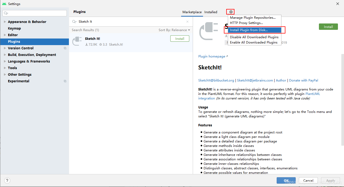Expand Build, Execution, Deployment section
344x187 pixels.
[x=5, y=55]
